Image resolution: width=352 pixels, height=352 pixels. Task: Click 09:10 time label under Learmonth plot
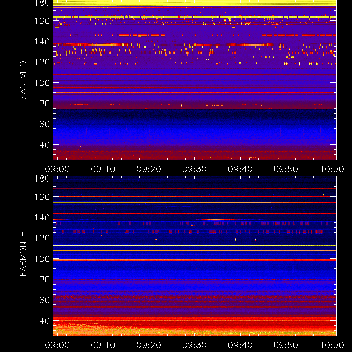103,345
